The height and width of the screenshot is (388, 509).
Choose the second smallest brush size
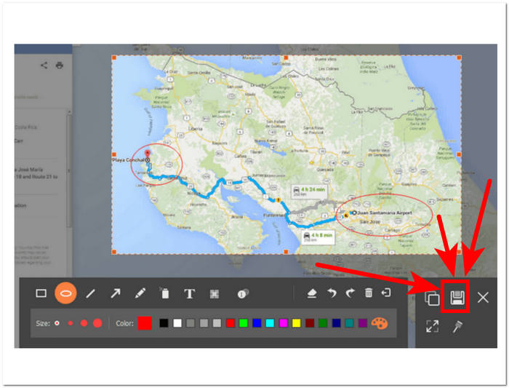click(70, 323)
